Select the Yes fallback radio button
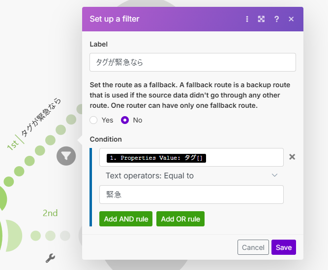Screen dimensions: 328x270 [94, 120]
